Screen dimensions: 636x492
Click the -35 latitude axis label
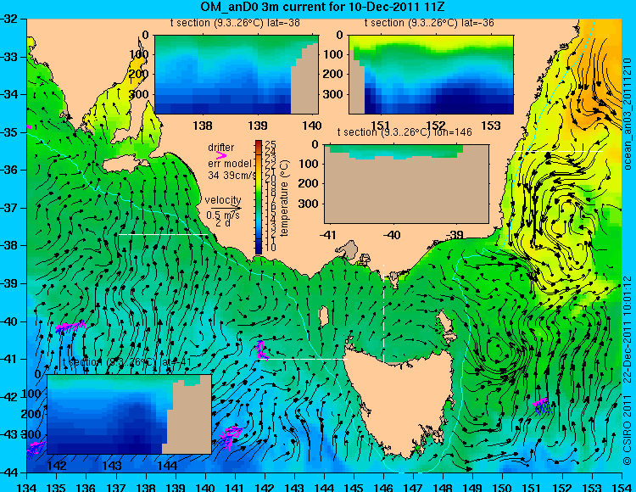pyautogui.click(x=8, y=132)
